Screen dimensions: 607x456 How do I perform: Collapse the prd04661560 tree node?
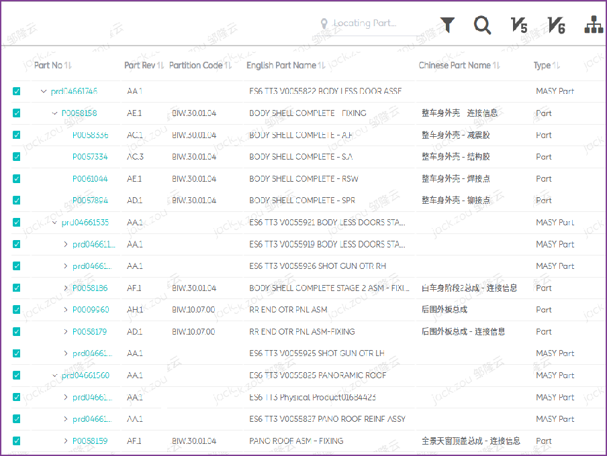pos(55,376)
